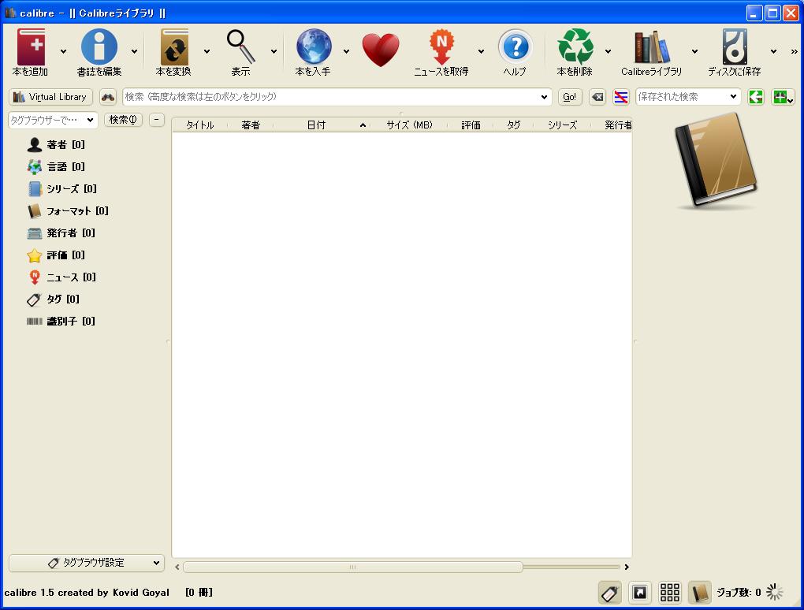Click the Virtual Library button
This screenshot has width=804, height=610.
(x=50, y=97)
